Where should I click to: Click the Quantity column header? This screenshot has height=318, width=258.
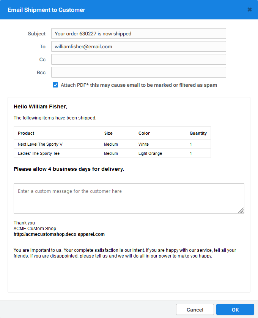(x=198, y=133)
